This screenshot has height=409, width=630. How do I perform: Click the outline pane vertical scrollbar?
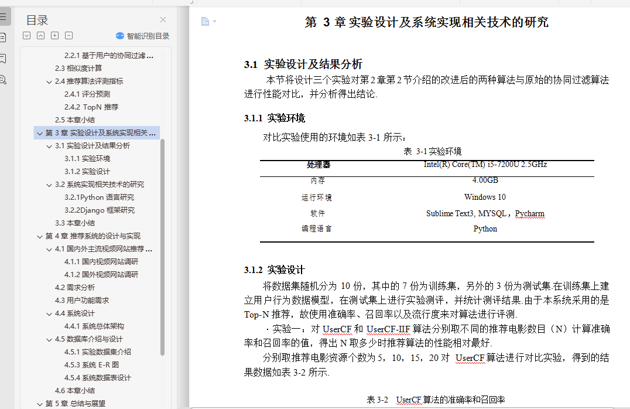point(162,247)
